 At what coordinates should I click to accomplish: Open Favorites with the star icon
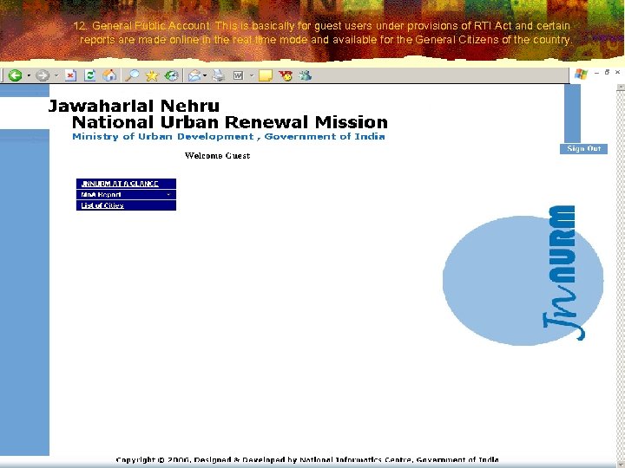pos(152,75)
